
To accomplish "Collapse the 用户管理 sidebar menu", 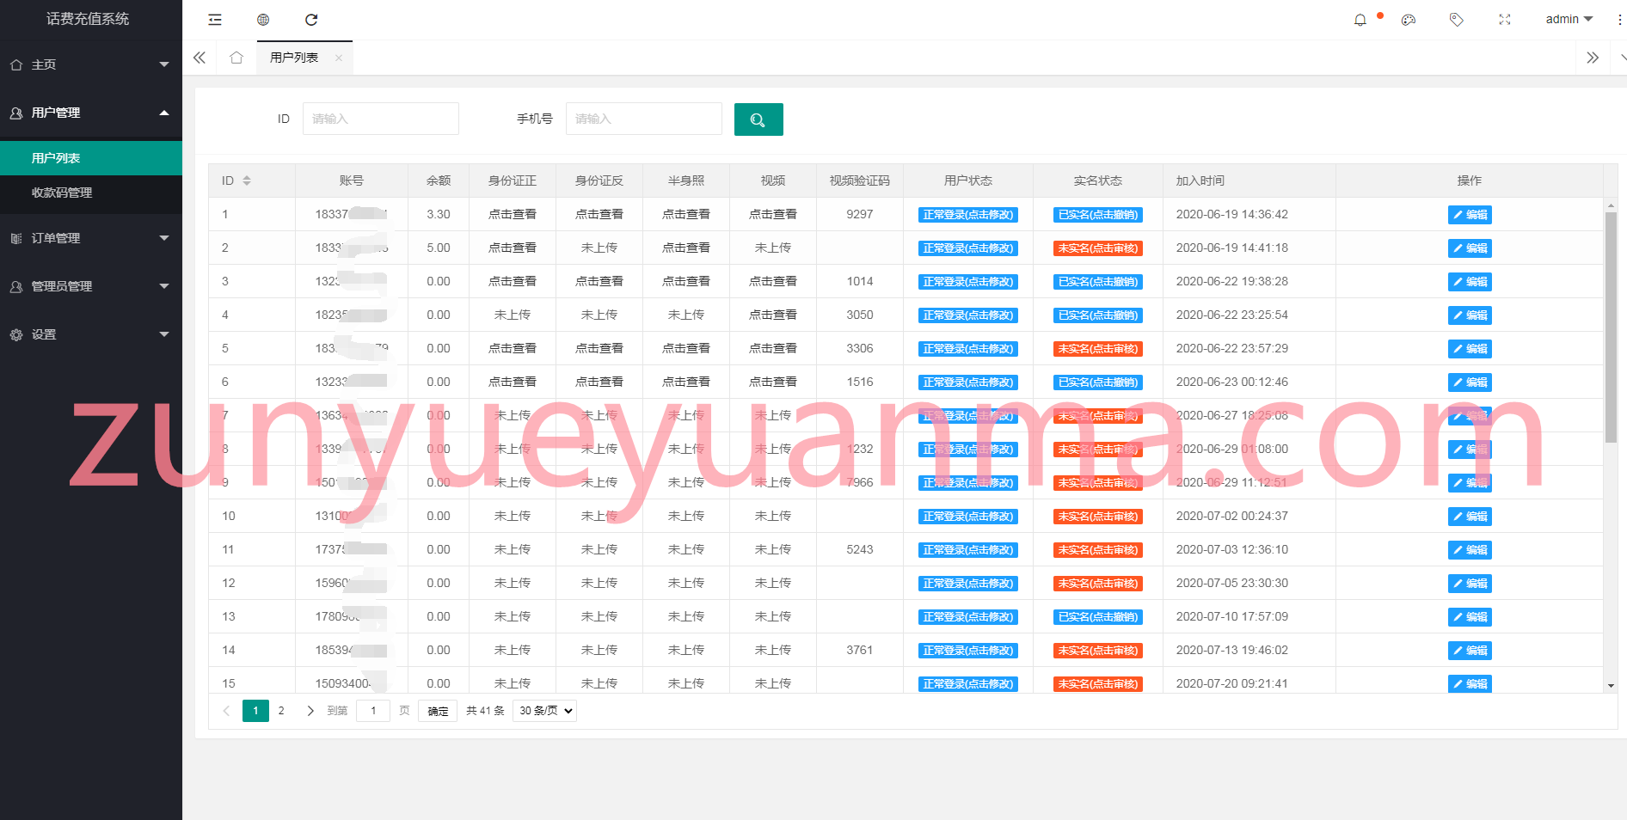I will (91, 113).
